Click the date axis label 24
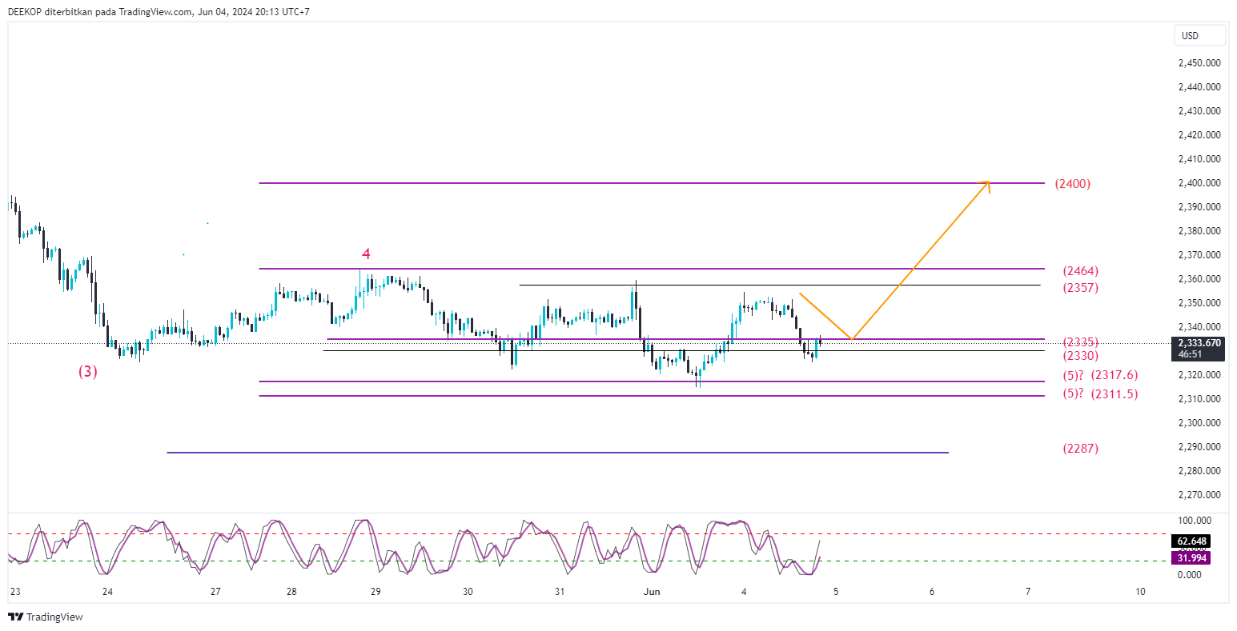The width and height of the screenshot is (1237, 631). (108, 593)
